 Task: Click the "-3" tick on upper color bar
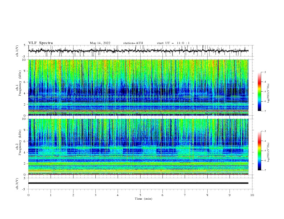point(265,72)
